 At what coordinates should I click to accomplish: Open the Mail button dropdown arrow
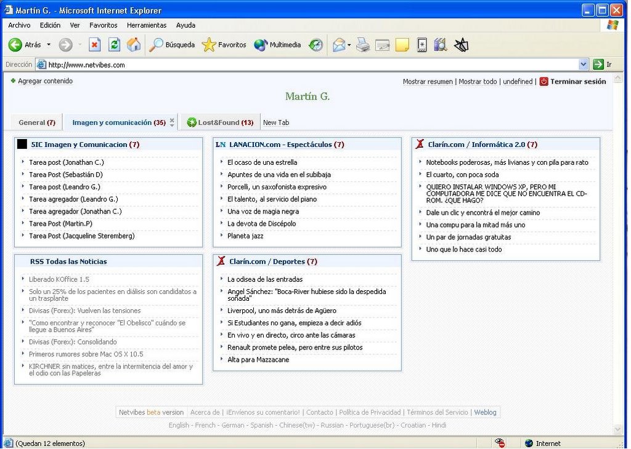349,45
